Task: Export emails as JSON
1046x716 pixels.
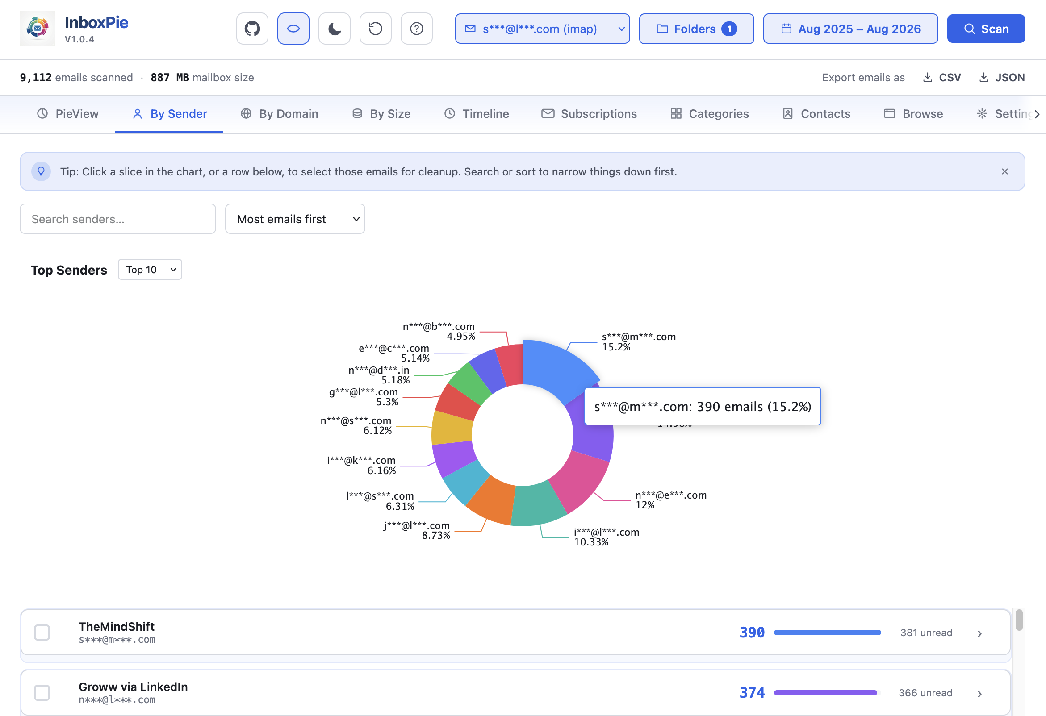Action: [1002, 77]
